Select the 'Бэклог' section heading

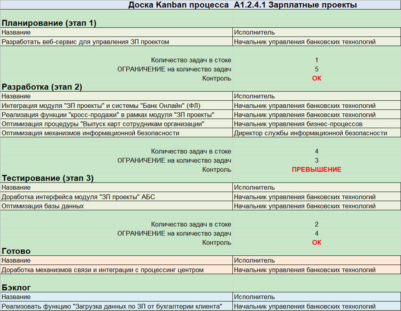pos(16,288)
